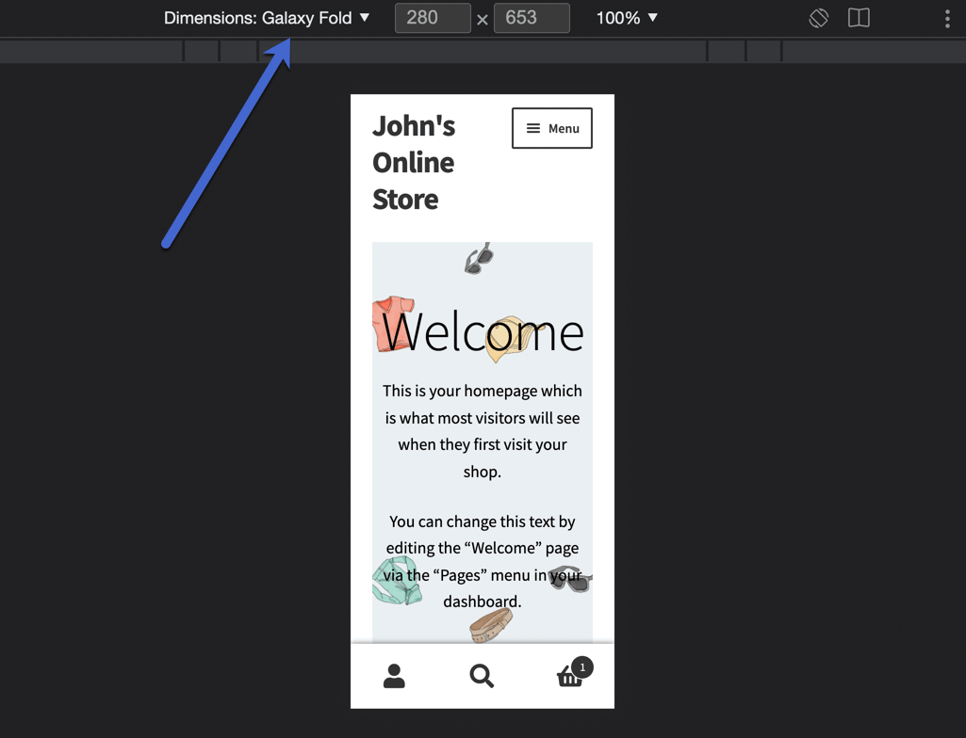Click the green shirt illustration
Image resolution: width=966 pixels, height=738 pixels.
point(396,581)
